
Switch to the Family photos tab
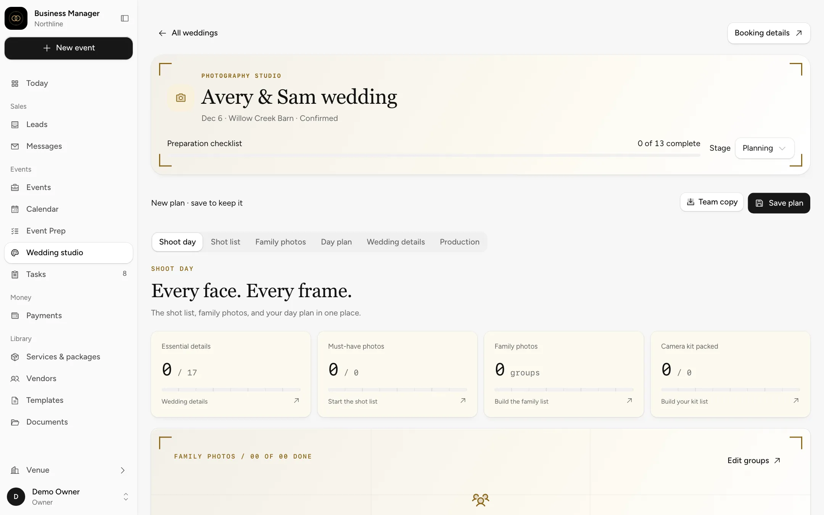tap(280, 242)
